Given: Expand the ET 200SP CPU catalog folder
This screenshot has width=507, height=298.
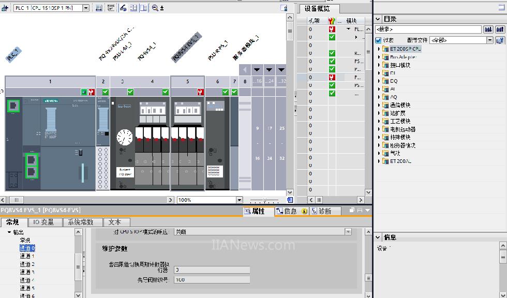Looking at the screenshot, I should (379, 49).
